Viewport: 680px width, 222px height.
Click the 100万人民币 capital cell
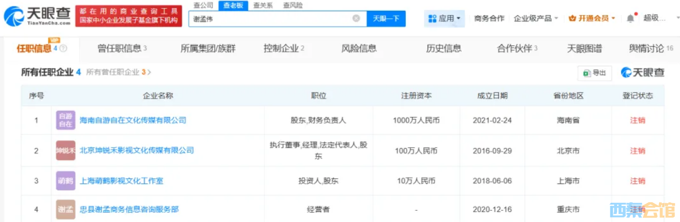click(x=416, y=150)
